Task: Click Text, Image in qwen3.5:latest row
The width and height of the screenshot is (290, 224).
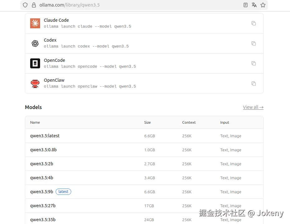Action: (231, 136)
